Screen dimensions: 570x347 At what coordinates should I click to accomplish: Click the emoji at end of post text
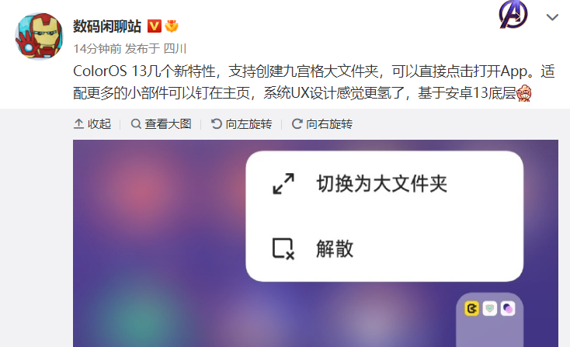pos(524,93)
